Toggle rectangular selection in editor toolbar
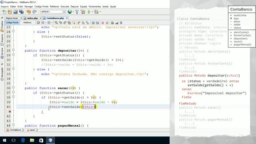256x144 pixels. click(74, 23)
